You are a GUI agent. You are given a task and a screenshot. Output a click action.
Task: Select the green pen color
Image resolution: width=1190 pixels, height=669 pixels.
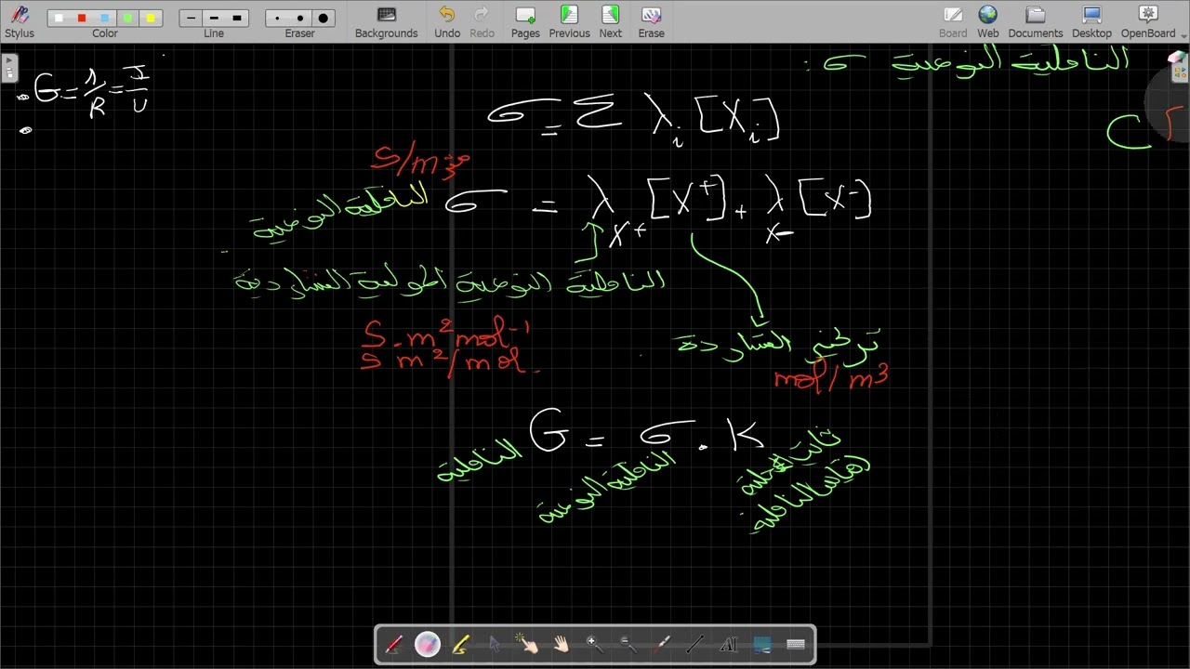(x=128, y=18)
